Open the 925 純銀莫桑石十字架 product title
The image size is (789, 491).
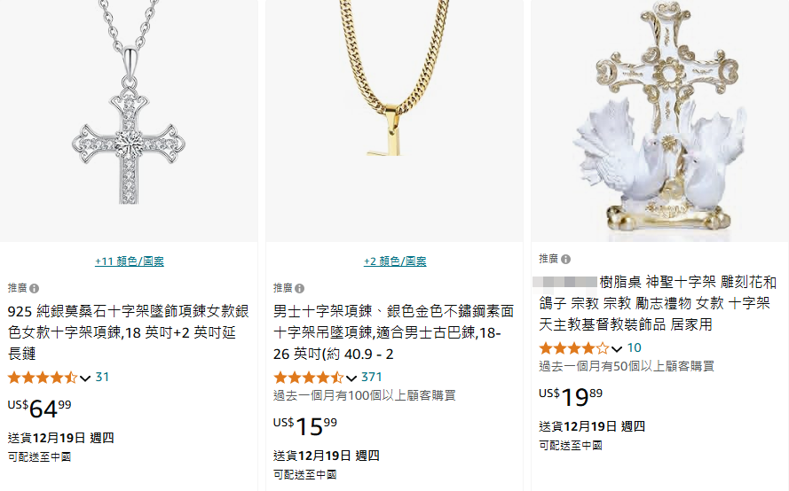[129, 332]
